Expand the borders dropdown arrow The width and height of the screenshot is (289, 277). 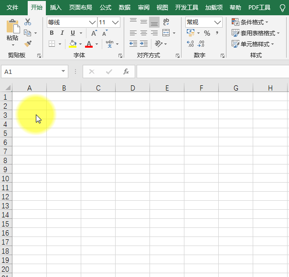click(x=60, y=44)
